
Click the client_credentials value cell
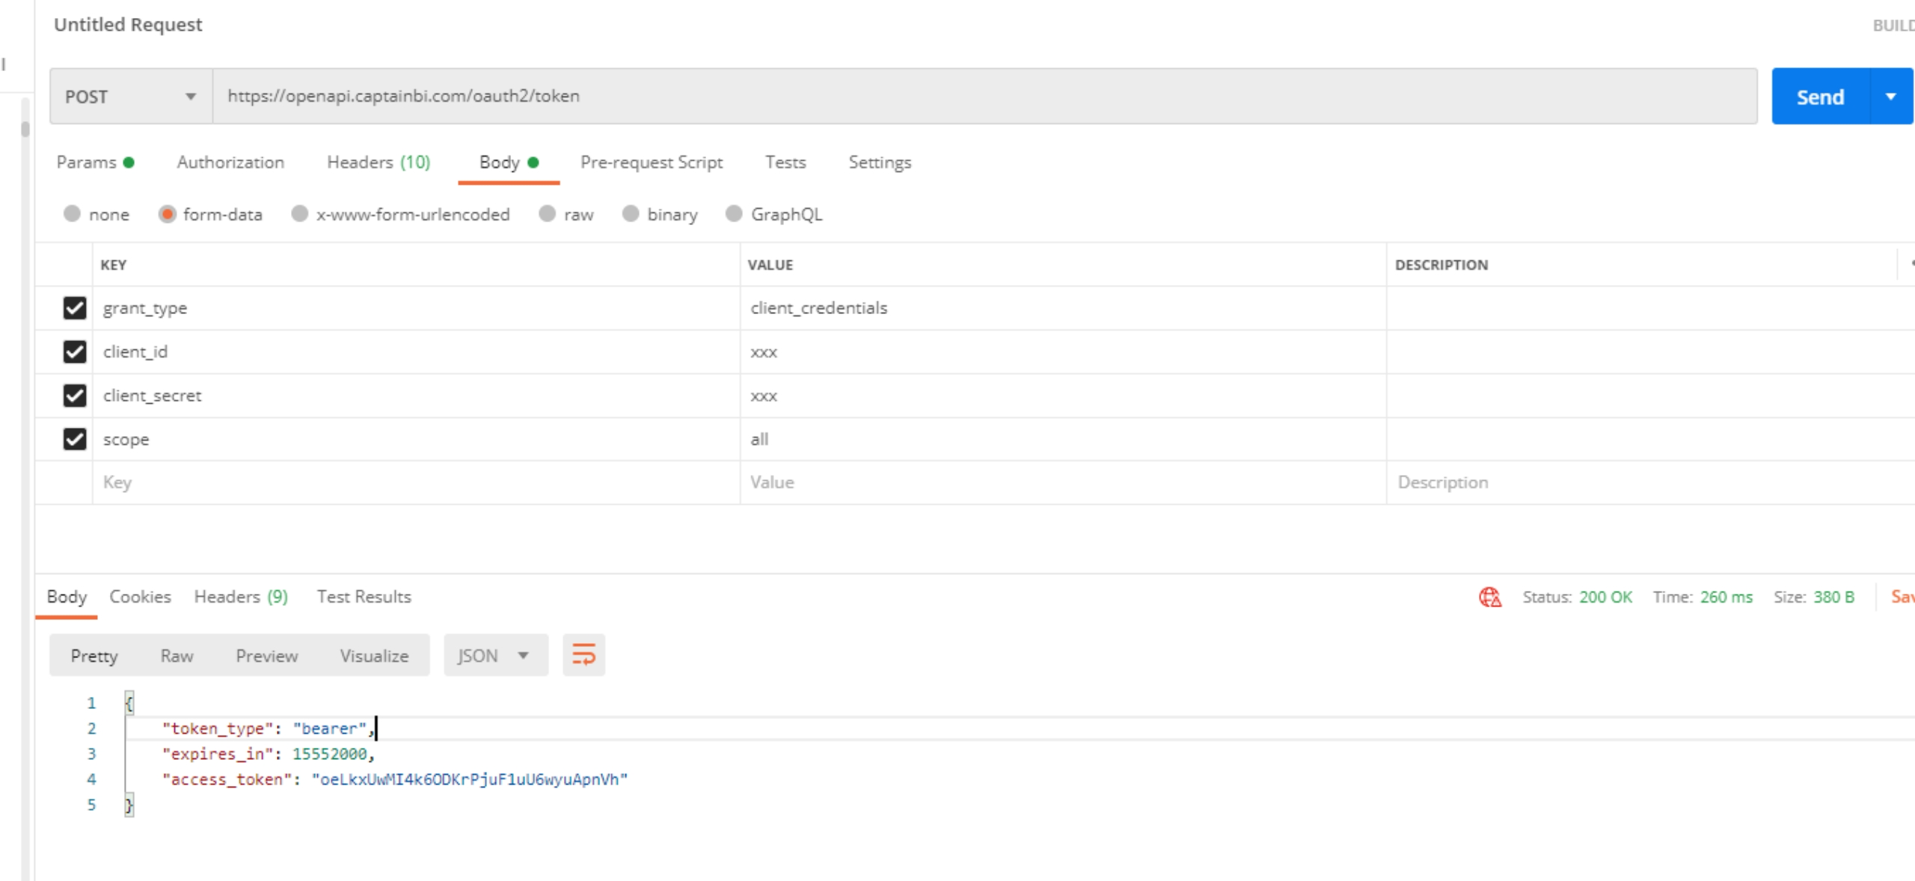[1063, 308]
